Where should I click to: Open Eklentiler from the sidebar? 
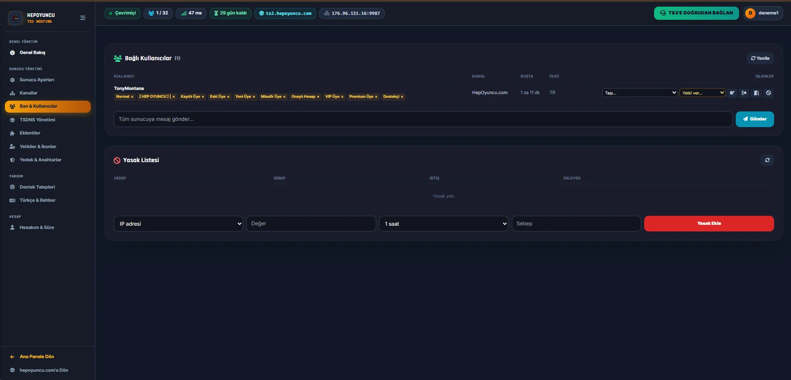tap(48, 133)
